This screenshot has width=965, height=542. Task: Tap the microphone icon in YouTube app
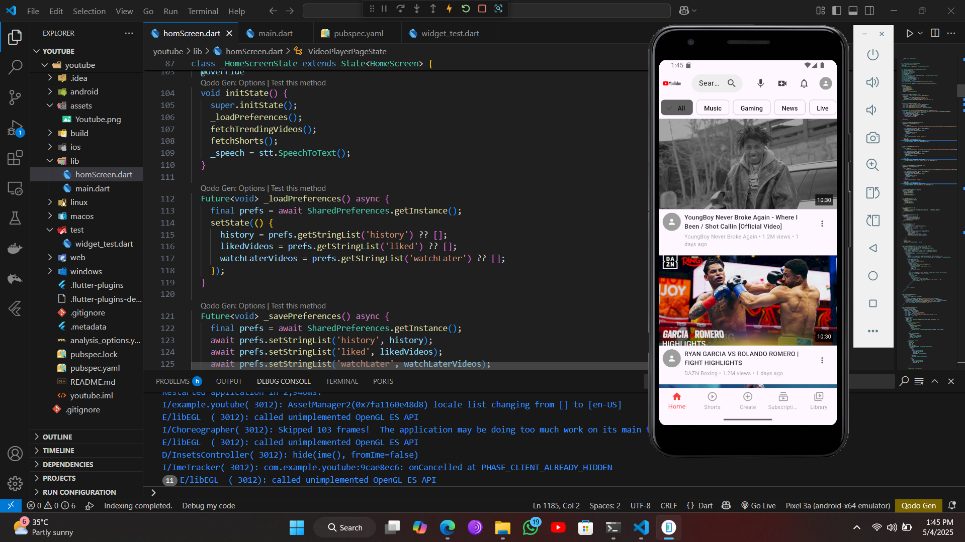[x=760, y=83]
